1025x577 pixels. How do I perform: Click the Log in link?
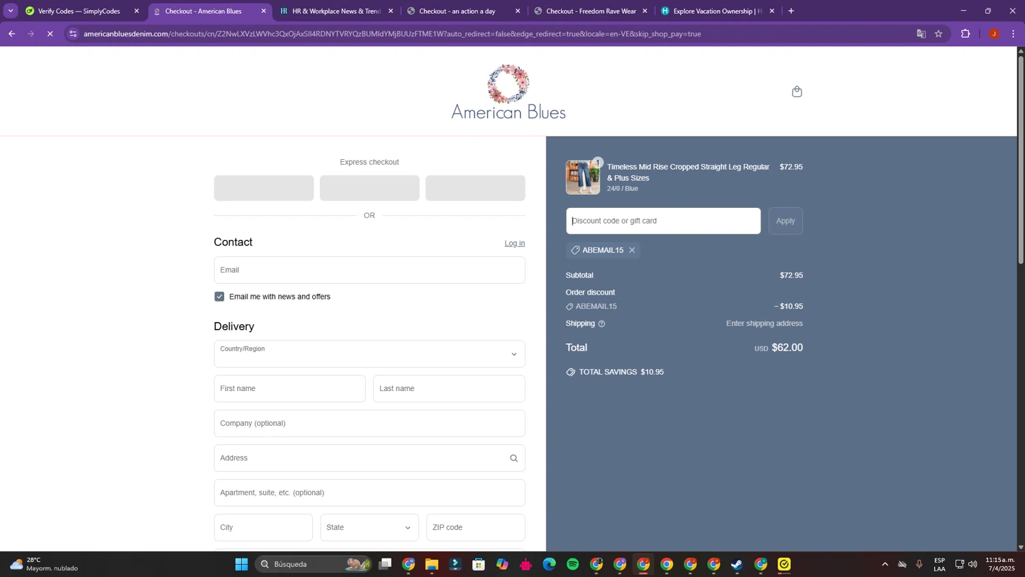click(515, 243)
